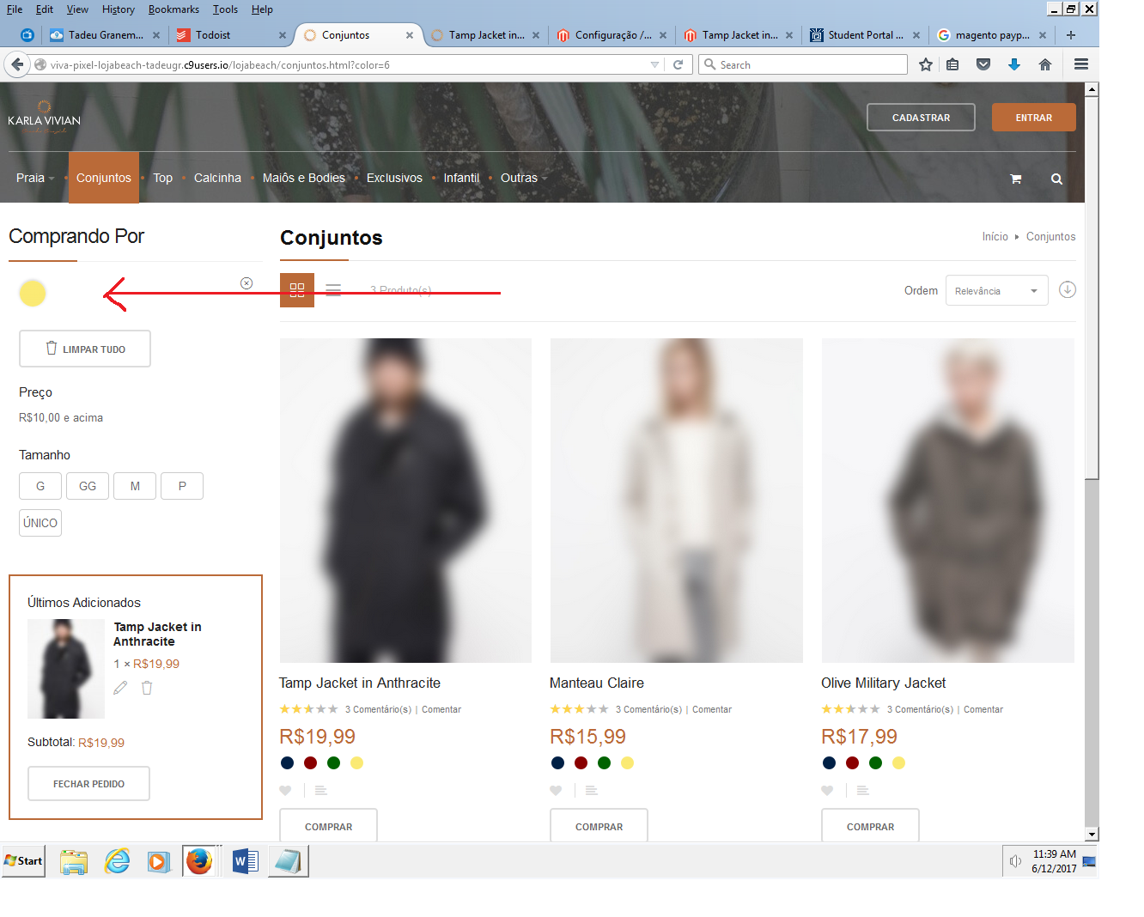Click COMPRAR under Manteau Claire
Screen dimensions: 1144x917
click(599, 826)
